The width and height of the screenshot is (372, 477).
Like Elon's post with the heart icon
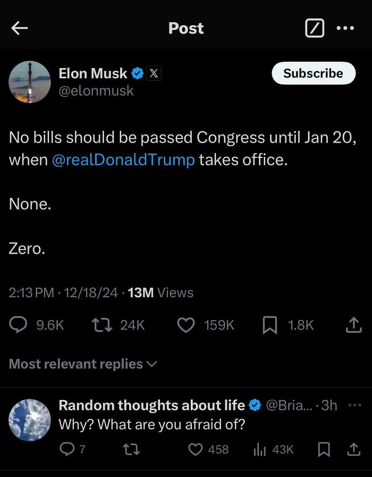[x=187, y=325]
